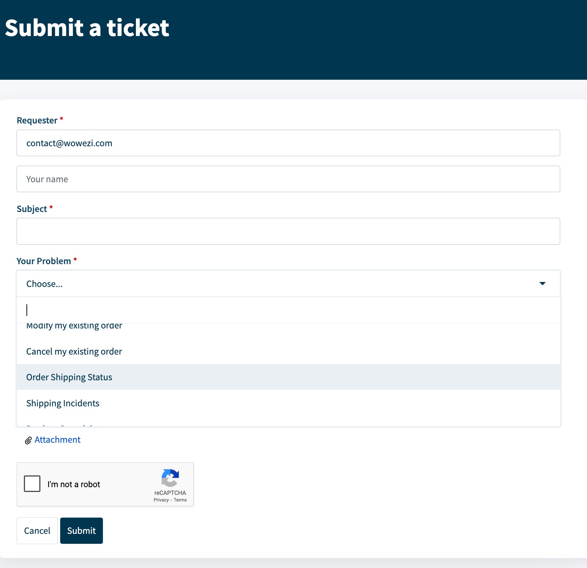Click the reCAPTCHA logo icon
The height and width of the screenshot is (568, 587).
tap(170, 478)
